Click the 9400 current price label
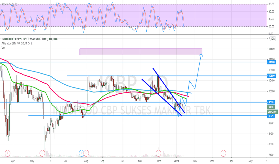The width and height of the screenshot is (279, 164). tap(271, 107)
